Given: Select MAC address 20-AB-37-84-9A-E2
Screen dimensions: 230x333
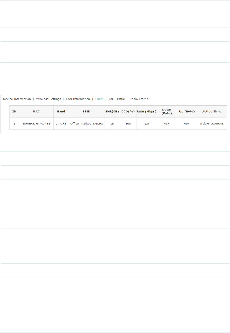Looking at the screenshot, I should pos(36,124).
